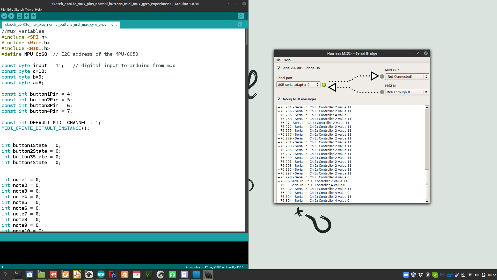Open the Arduino tab options dropdown arrow
This screenshot has height=280, width=497.
(x=240, y=24)
